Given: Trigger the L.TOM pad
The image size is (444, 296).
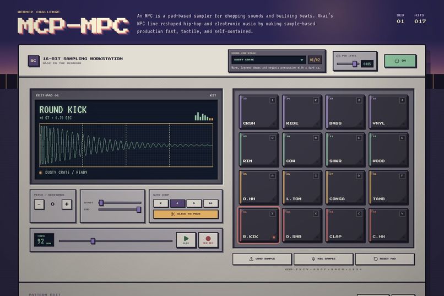Looking at the screenshot, I should pyautogui.click(x=302, y=187).
